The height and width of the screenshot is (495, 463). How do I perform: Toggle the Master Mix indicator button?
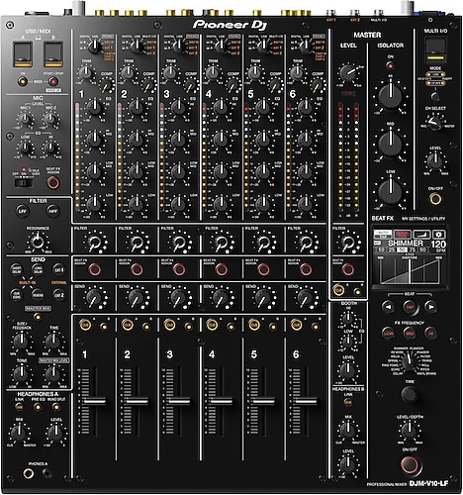(x=38, y=317)
